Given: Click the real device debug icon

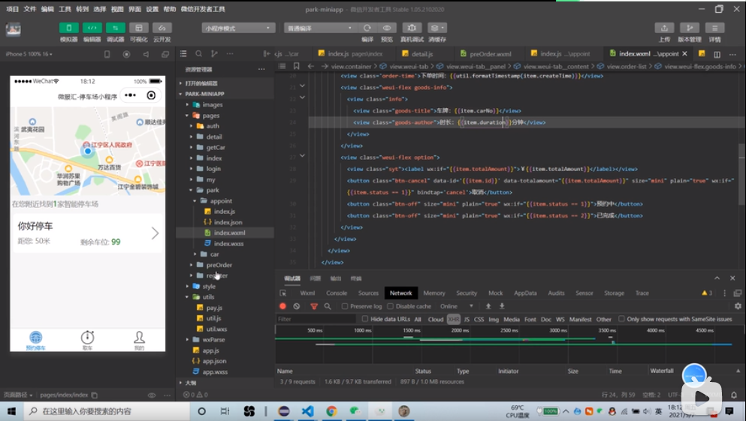Looking at the screenshot, I should click(412, 28).
